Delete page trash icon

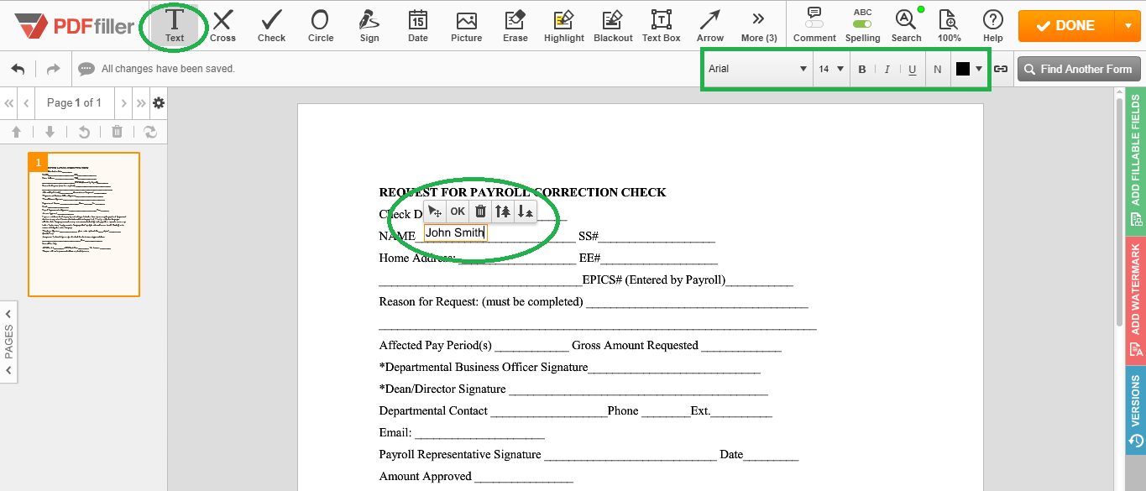click(117, 132)
